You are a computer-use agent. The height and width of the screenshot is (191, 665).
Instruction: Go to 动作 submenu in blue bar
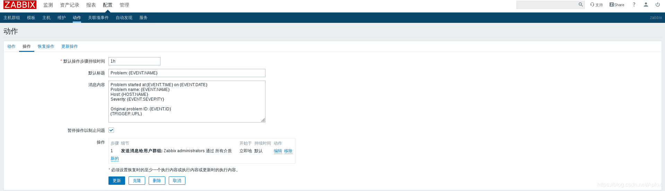click(77, 18)
